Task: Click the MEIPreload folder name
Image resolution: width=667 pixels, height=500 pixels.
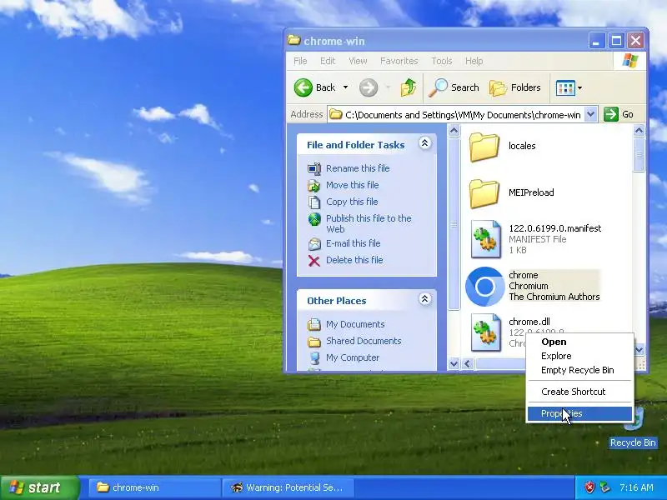Action: coord(531,192)
